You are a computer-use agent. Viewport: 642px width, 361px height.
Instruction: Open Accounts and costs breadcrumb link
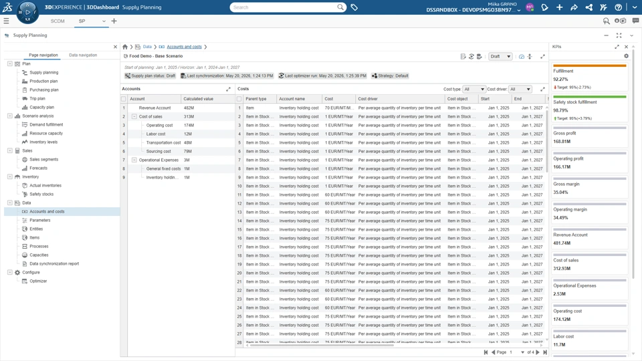(185, 47)
